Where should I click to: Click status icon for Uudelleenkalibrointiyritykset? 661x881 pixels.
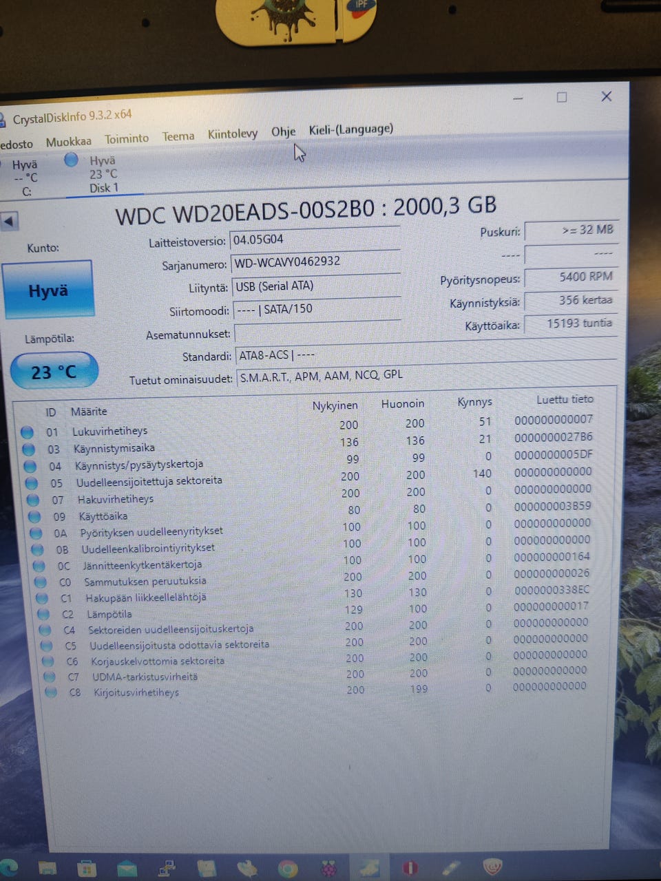click(x=38, y=550)
